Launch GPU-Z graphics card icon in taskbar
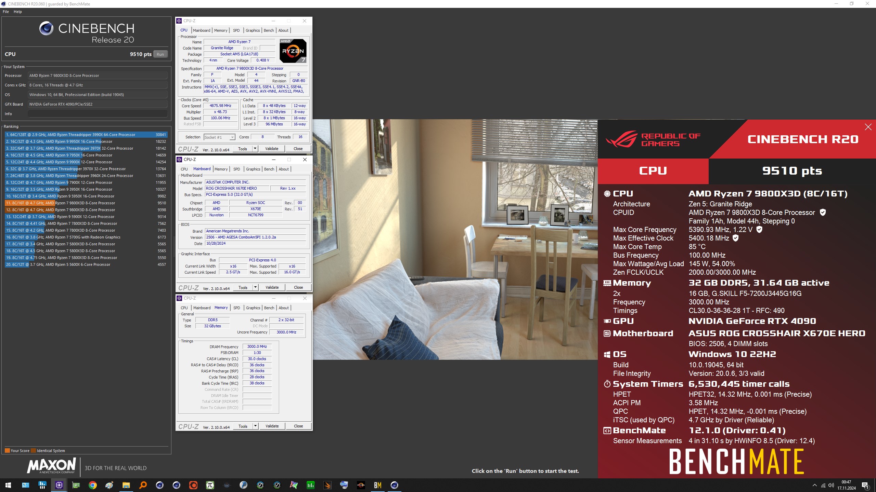 pos(76,485)
